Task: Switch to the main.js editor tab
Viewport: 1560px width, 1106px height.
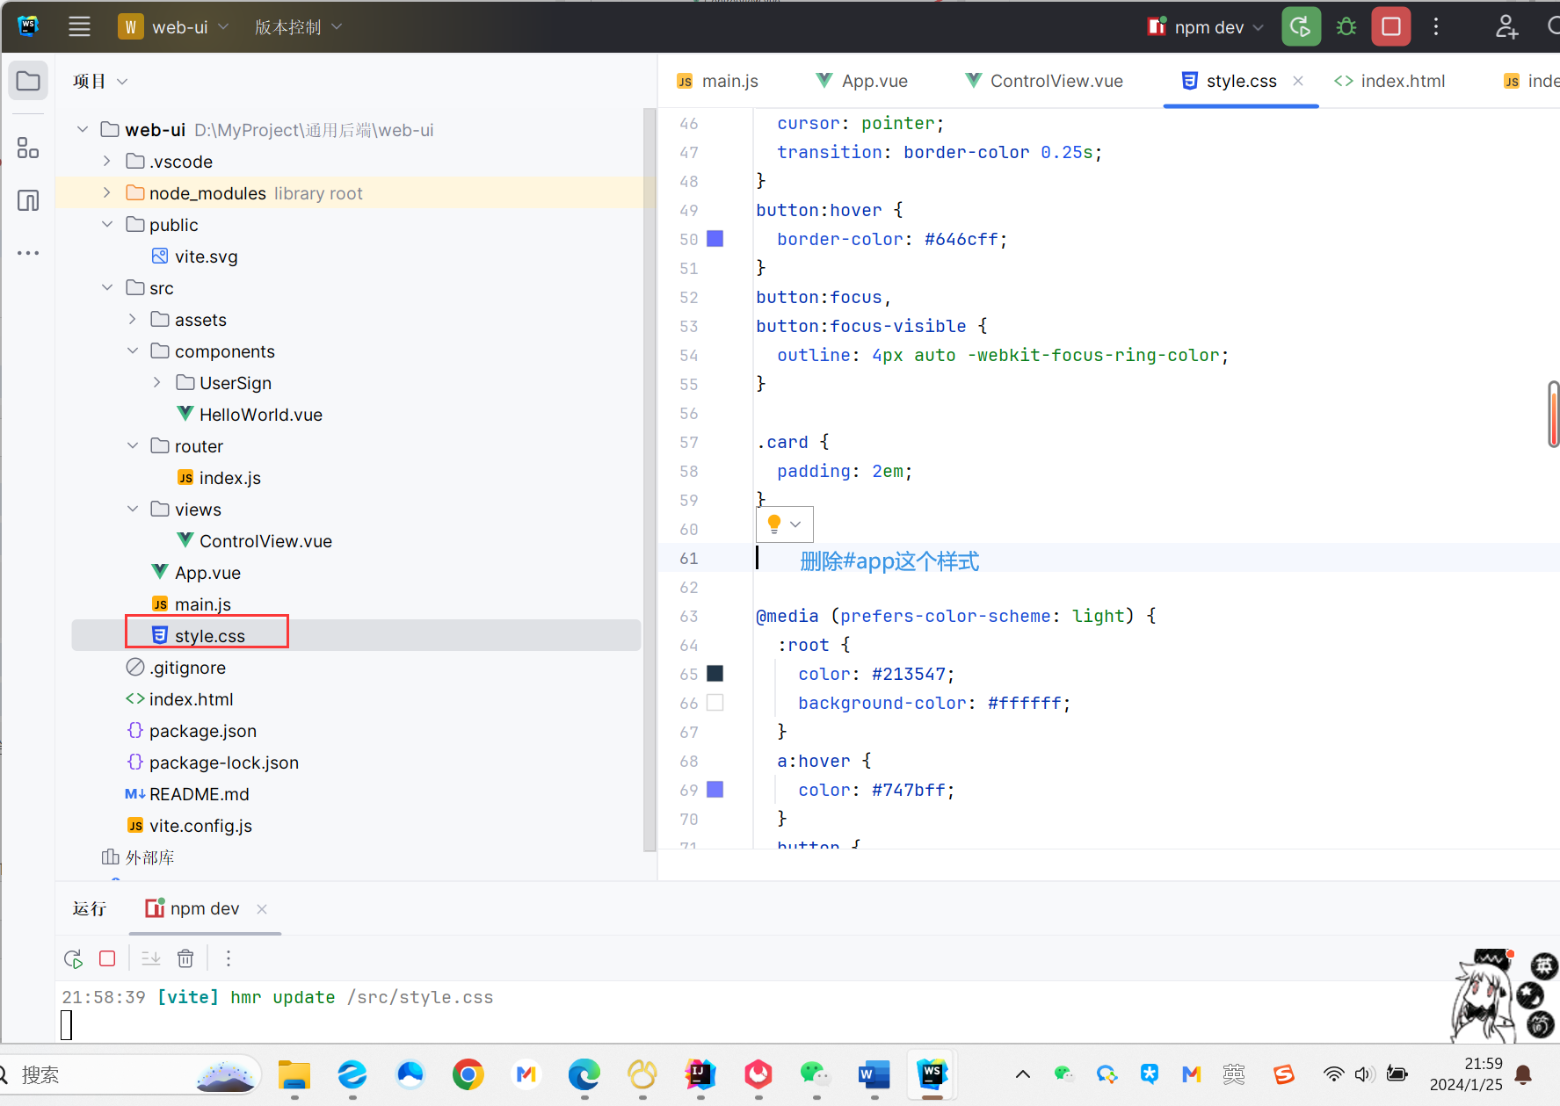Action: [x=717, y=81]
